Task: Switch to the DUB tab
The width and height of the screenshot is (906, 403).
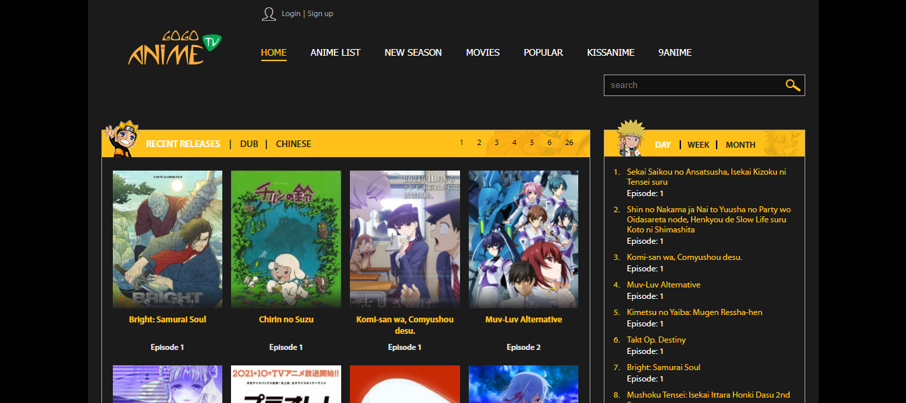Action: (x=249, y=144)
